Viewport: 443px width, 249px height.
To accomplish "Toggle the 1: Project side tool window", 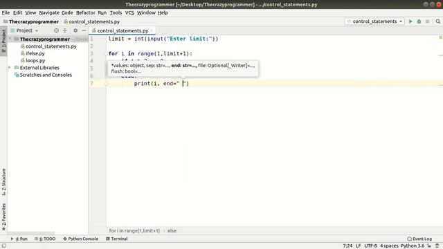I will point(3,41).
